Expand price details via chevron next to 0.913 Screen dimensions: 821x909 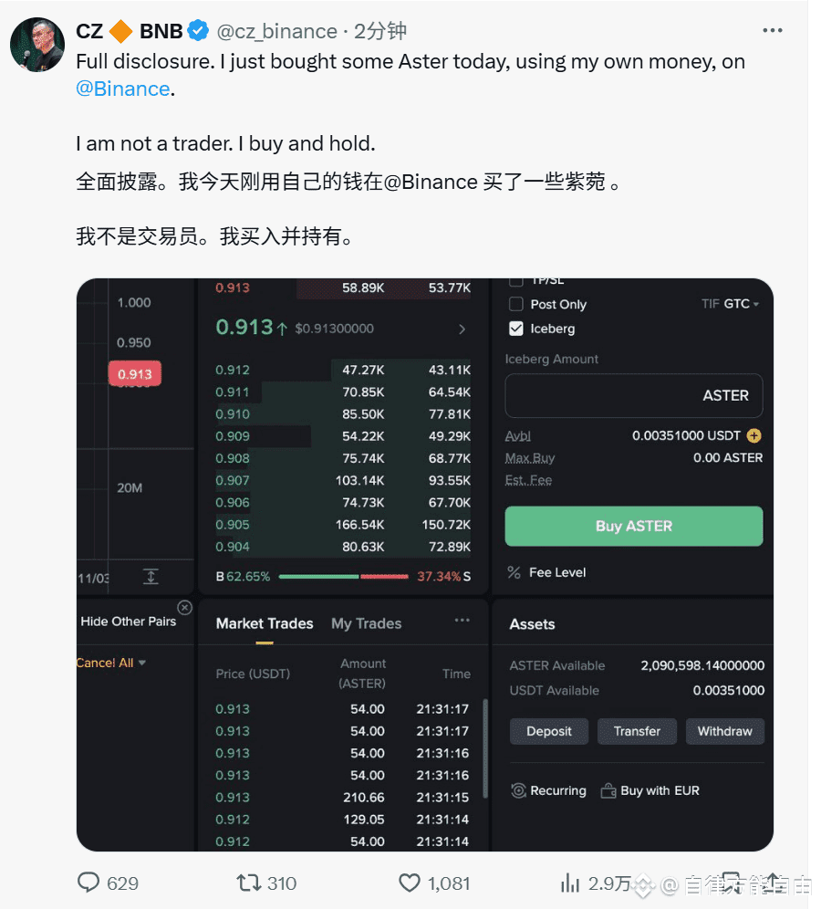(x=462, y=329)
